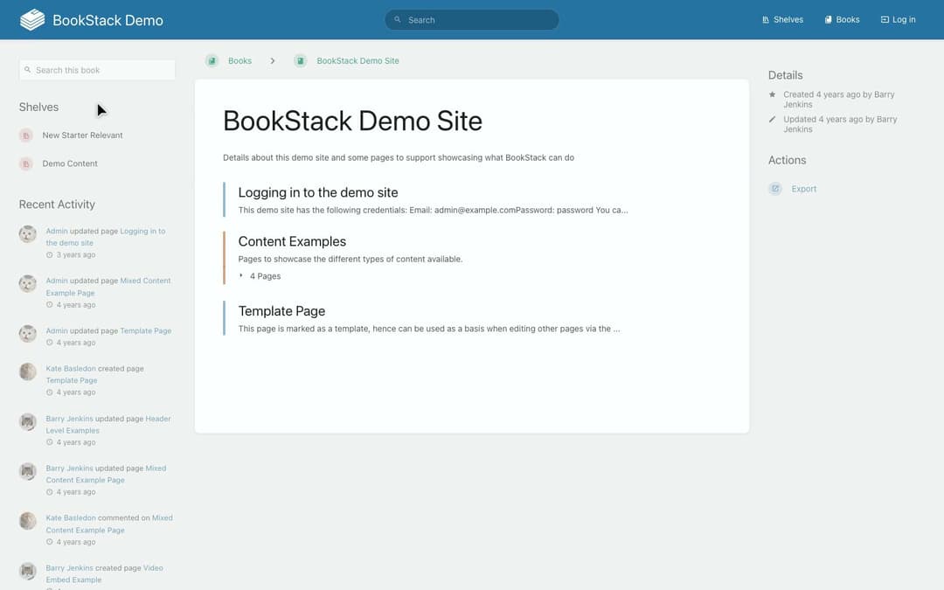Open the New Starter Relevant shelf
Screen dimensions: 944x590
click(82, 135)
